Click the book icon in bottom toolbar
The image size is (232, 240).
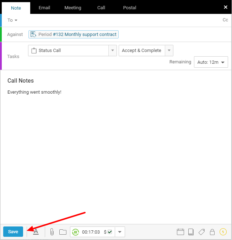tap(191, 232)
